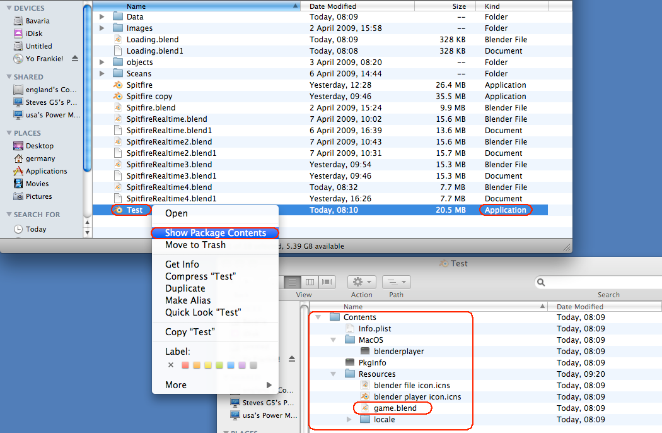Open the Action gear dropdown
Image resolution: width=662 pixels, height=433 pixels.
[x=361, y=282]
